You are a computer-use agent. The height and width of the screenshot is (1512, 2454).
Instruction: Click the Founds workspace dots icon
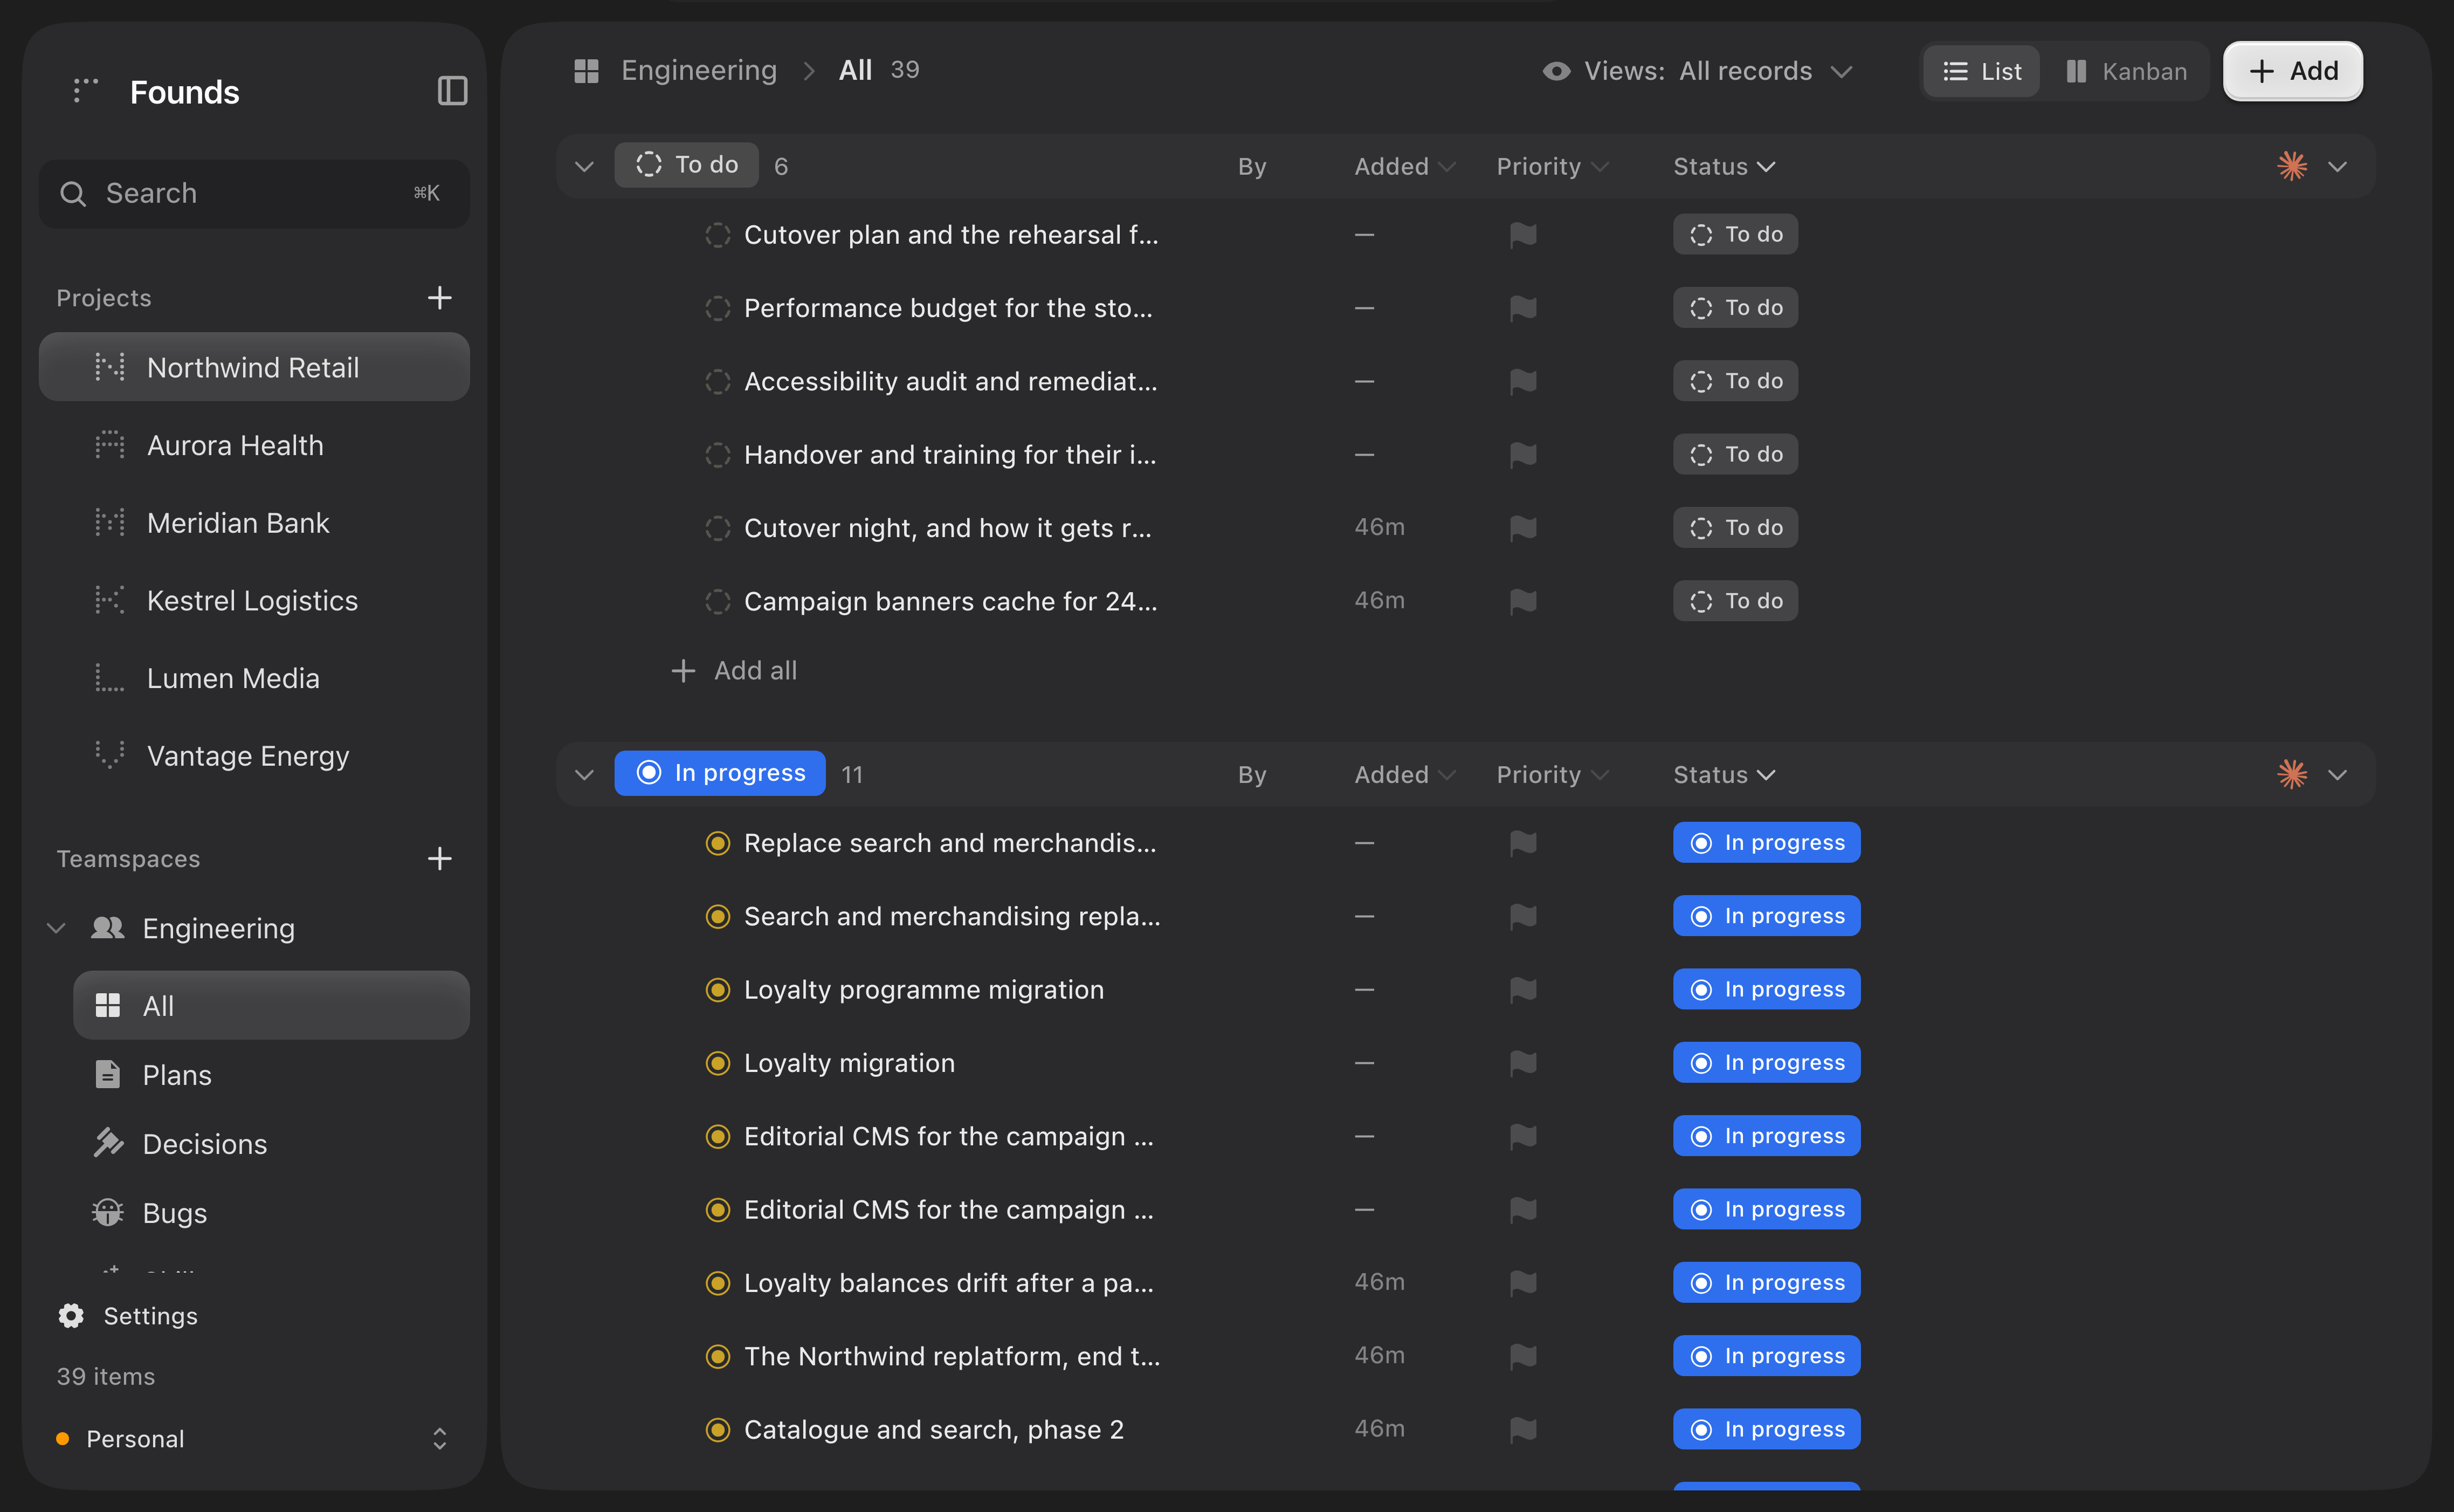[86, 91]
